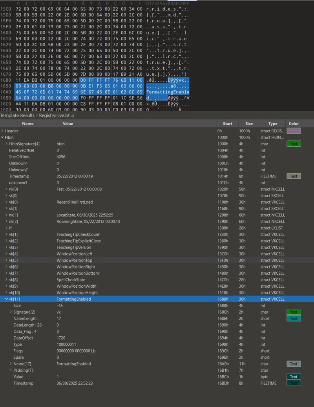This screenshot has height=407, width=314.
Task: Collapse the vk[11] FormattingEnabled entry
Action: (6, 299)
